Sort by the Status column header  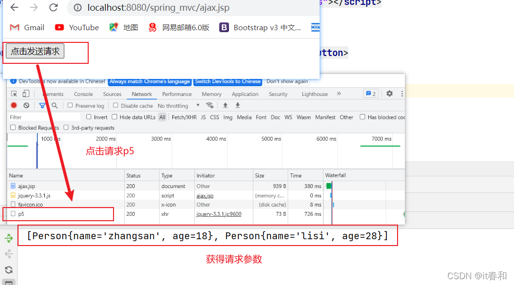pyautogui.click(x=142, y=175)
